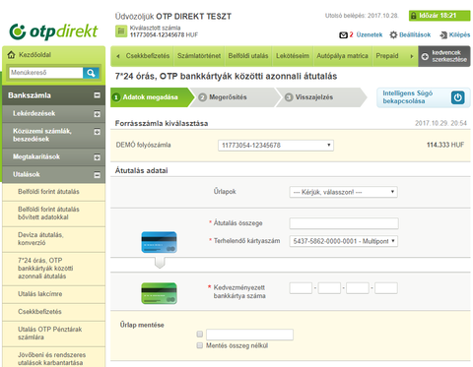Click the magnifier search button in Menükereső

(x=91, y=73)
